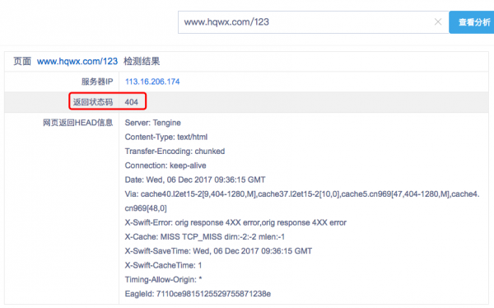Select the 404 status code value
Screen dimensions: 494x308
(x=132, y=102)
